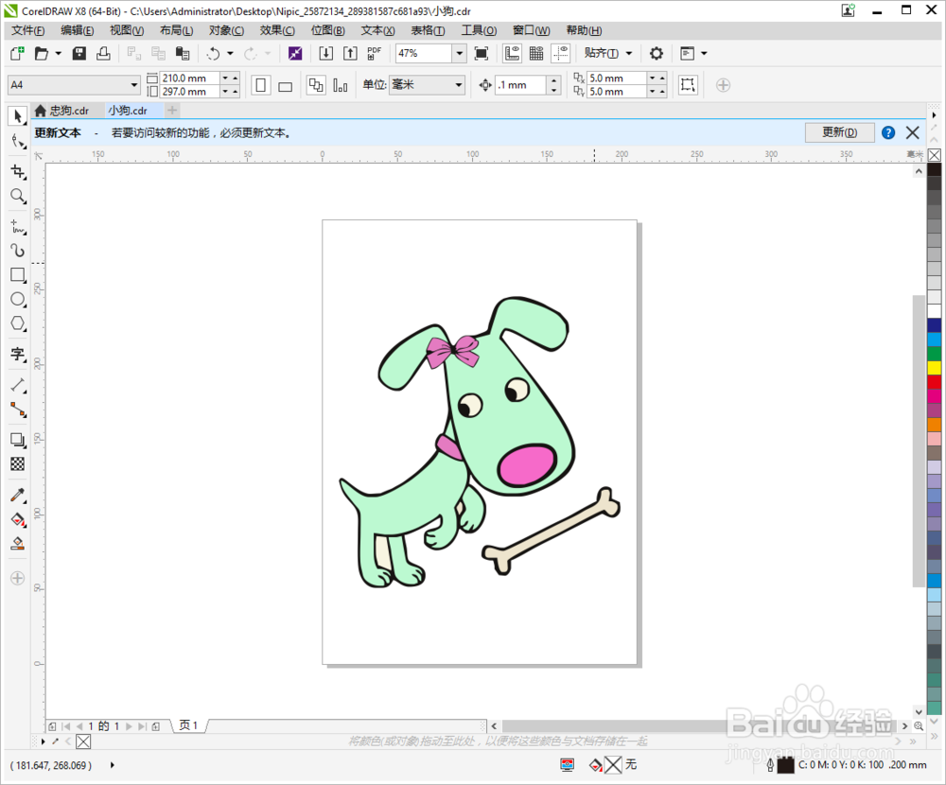Open the 对象 menu
The image size is (946, 785).
coord(226,31)
